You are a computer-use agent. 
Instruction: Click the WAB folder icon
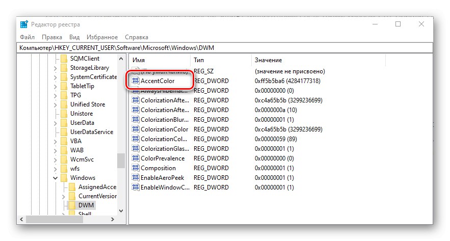pyautogui.click(x=64, y=150)
